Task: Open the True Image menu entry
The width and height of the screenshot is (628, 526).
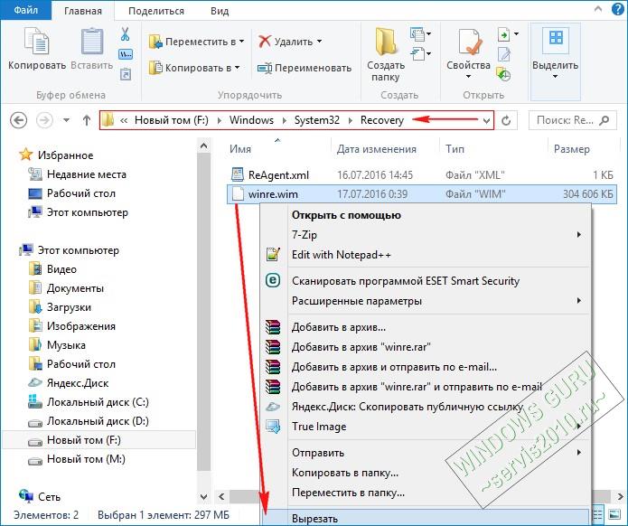Action: pos(426,427)
